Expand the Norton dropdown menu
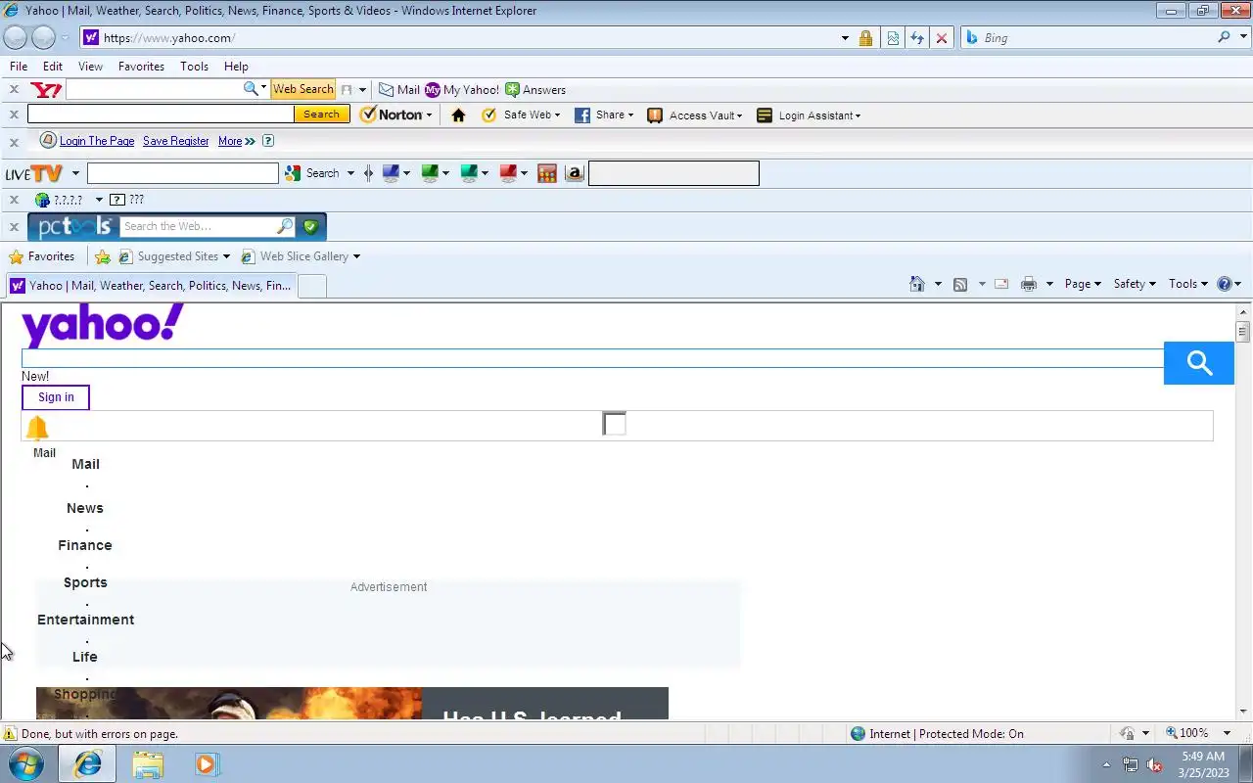The height and width of the screenshot is (783, 1253). 429,115
